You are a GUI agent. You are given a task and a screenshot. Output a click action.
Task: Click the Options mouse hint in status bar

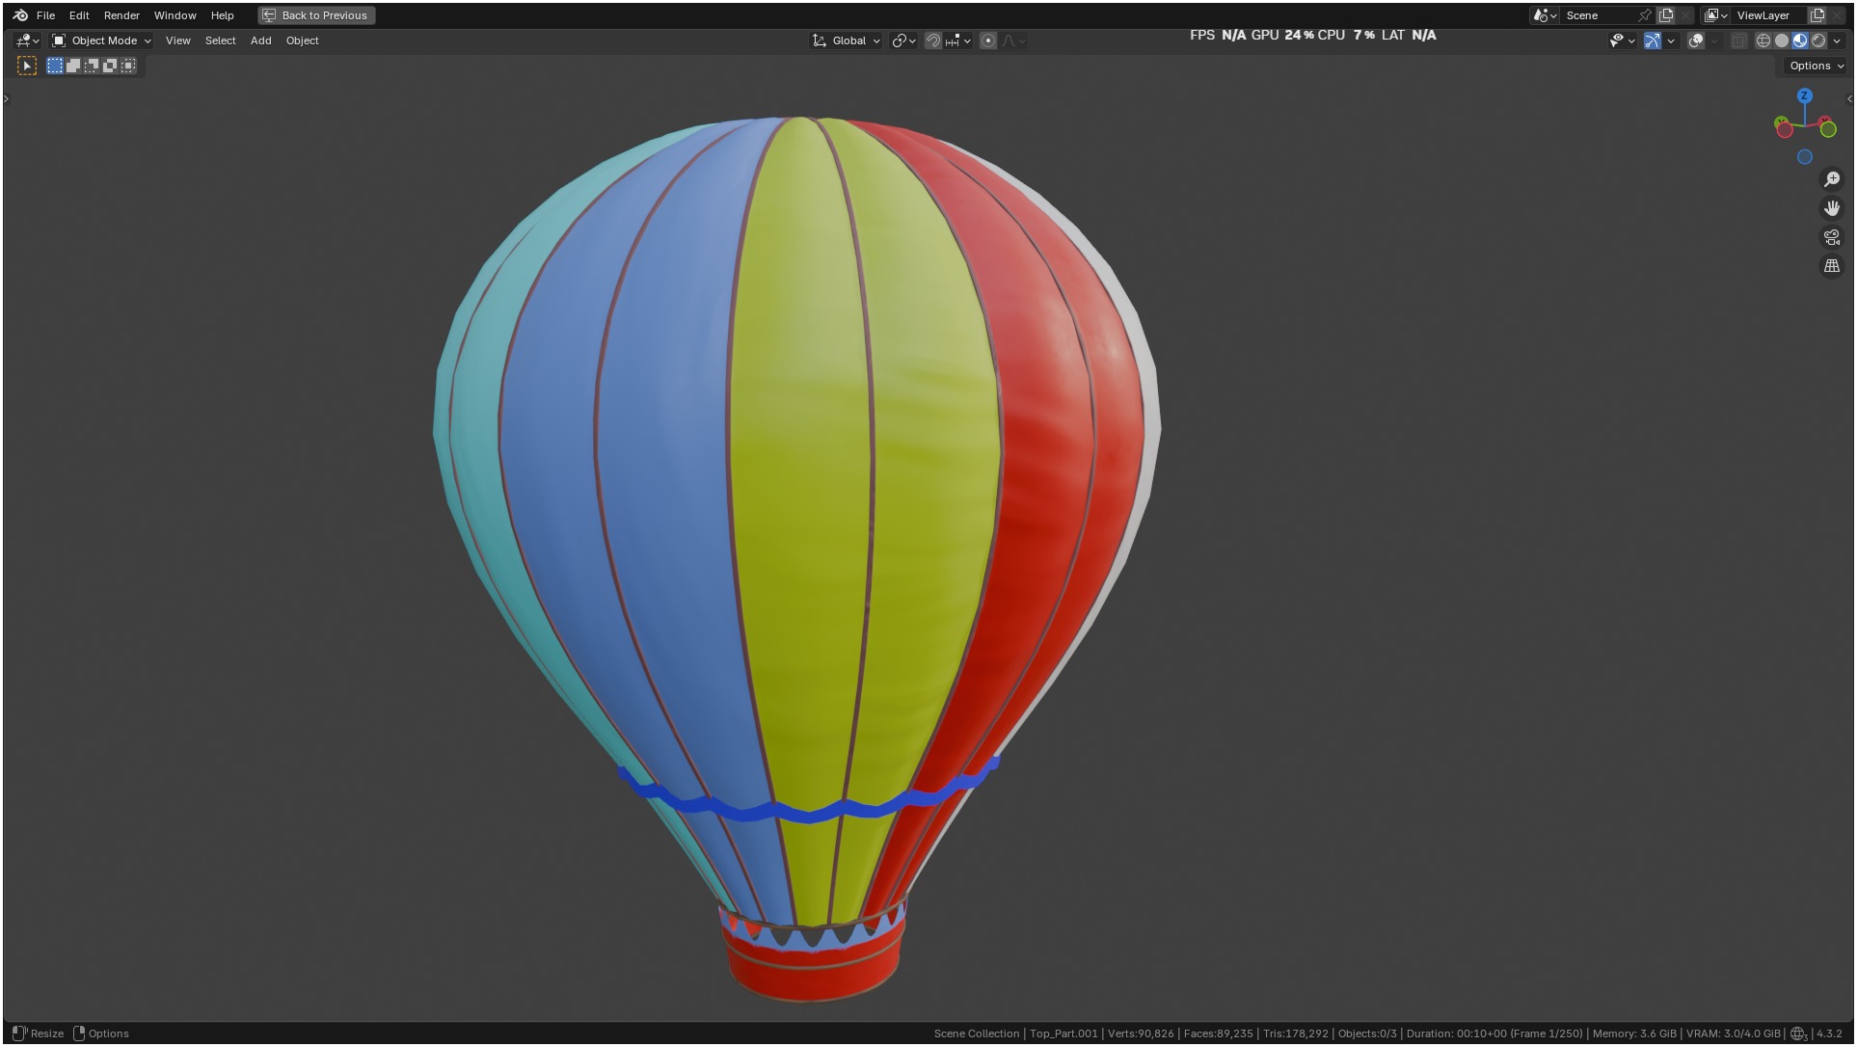101,1034
